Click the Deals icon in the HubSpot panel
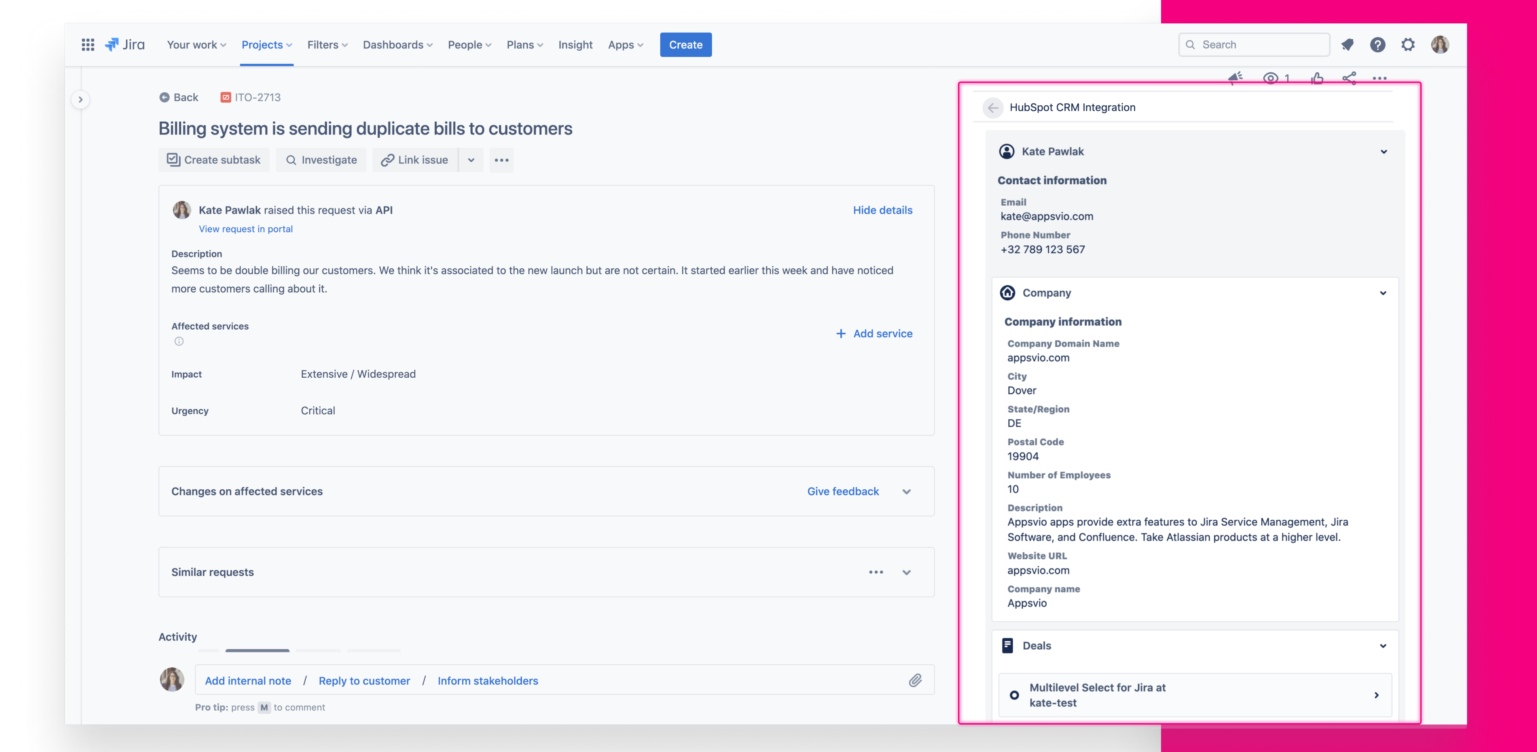Screen dimensions: 1537x752 pos(1008,645)
